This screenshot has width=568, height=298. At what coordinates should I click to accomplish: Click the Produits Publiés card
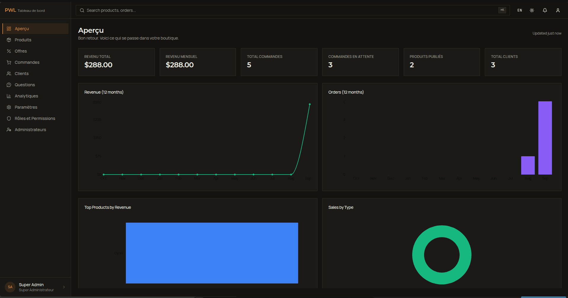tap(442, 62)
